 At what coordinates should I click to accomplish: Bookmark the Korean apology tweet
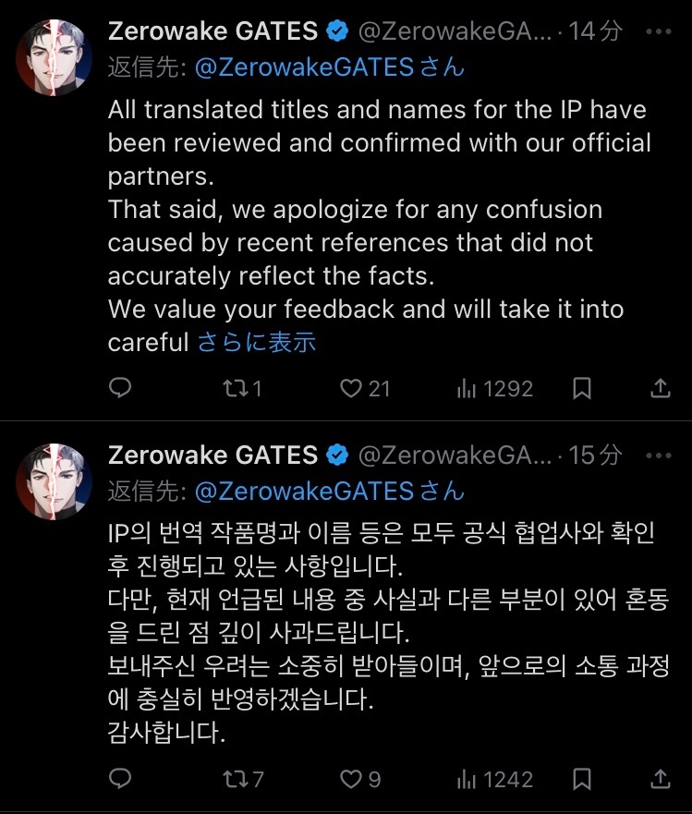click(581, 780)
